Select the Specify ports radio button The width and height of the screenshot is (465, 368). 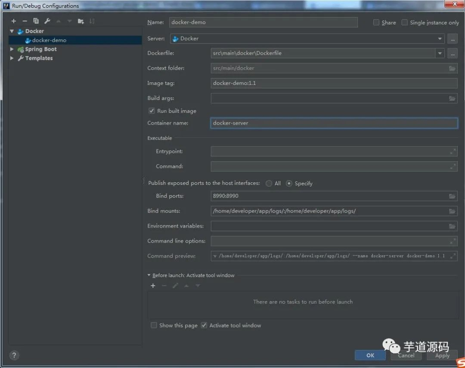click(289, 184)
